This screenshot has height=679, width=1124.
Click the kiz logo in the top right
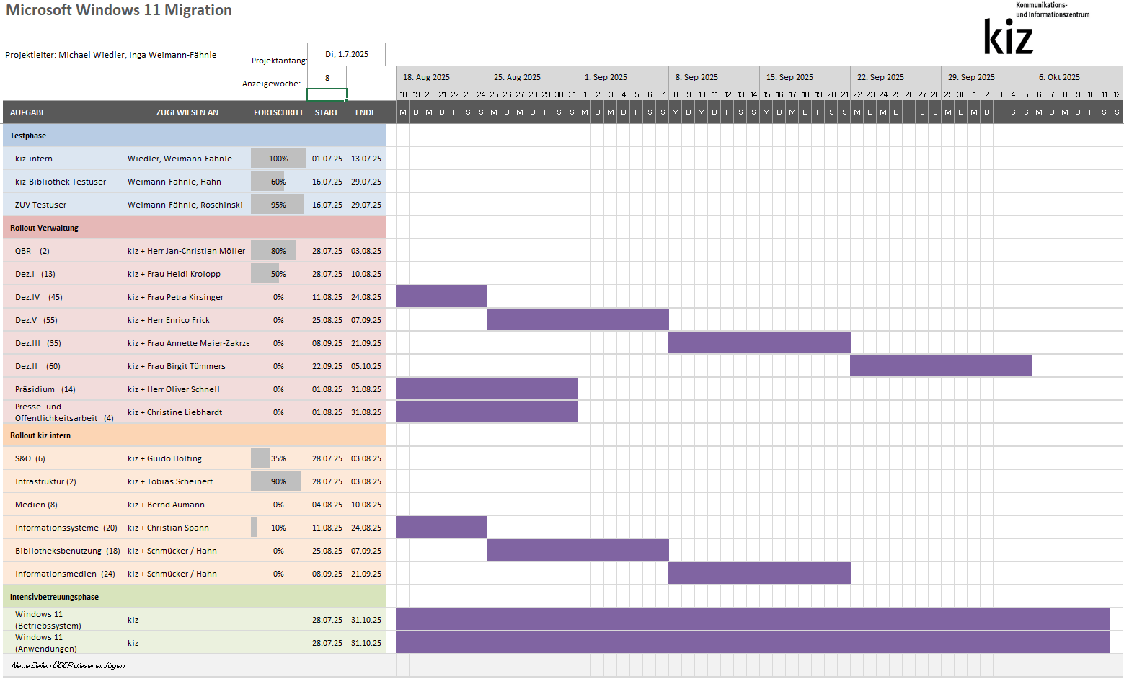pos(1036,29)
